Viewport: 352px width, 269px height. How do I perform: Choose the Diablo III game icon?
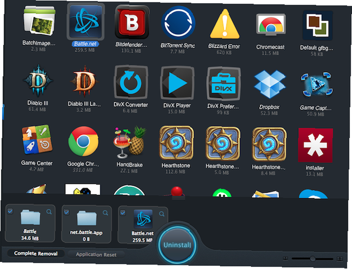click(38, 81)
